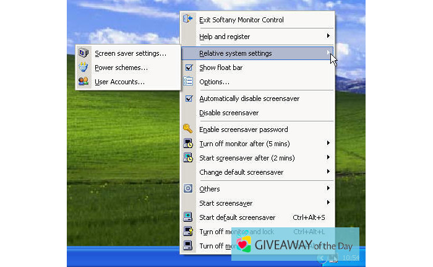Uncheck Automatically disable screensaver
This screenshot has height=267, width=433.
189,98
